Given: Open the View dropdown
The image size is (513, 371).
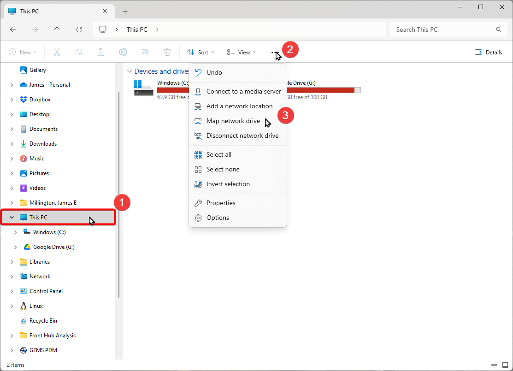Looking at the screenshot, I should click(x=241, y=53).
